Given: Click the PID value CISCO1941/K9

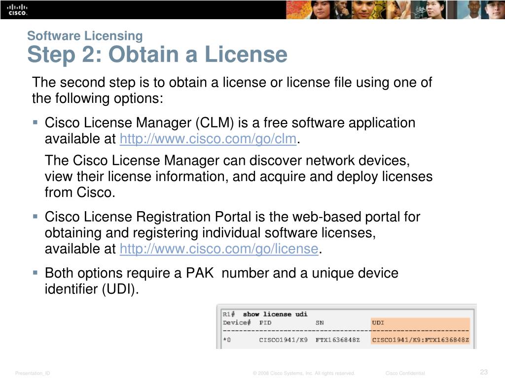Looking at the screenshot, I should pyautogui.click(x=283, y=340).
